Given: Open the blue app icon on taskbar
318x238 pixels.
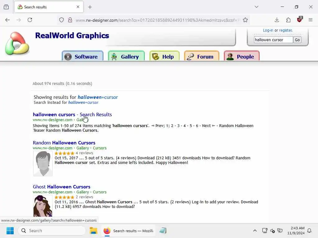Looking at the screenshot, I should point(163,231).
